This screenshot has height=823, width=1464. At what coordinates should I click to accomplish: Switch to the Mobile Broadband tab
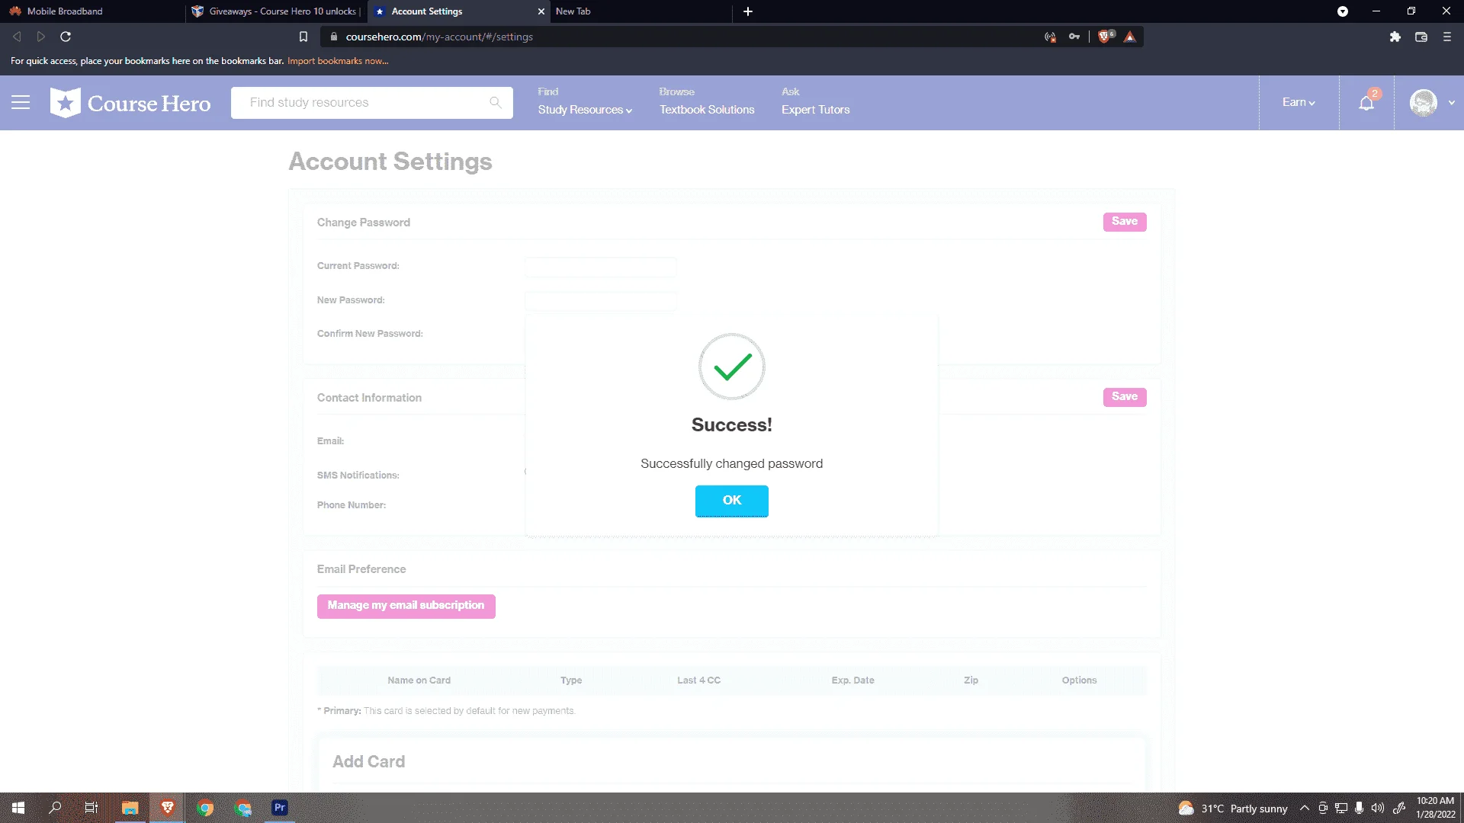coord(91,11)
